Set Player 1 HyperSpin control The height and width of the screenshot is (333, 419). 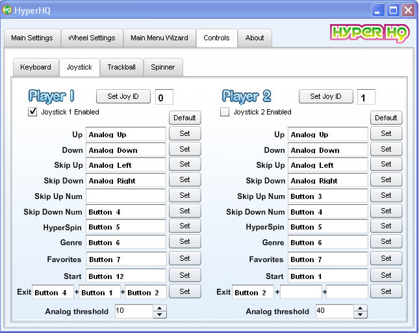click(x=184, y=226)
